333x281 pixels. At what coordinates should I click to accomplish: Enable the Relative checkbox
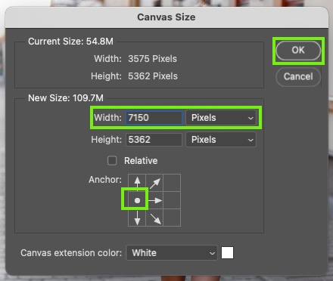[112, 161]
